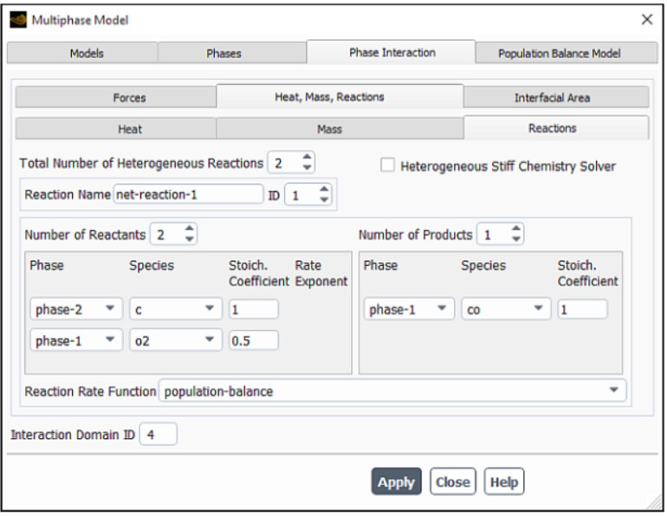This screenshot has width=667, height=516.
Task: Click the Ansys icon in title bar
Action: click(18, 19)
